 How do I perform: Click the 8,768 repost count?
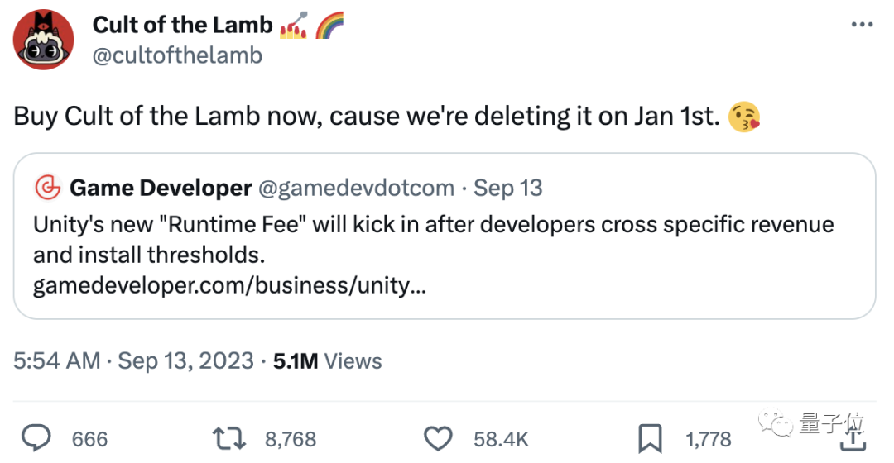point(290,438)
